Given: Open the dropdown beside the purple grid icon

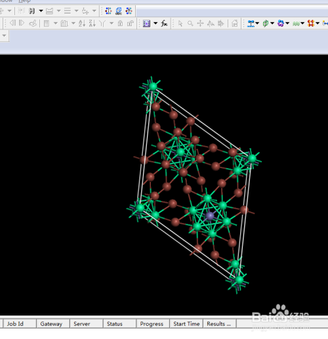Looking at the screenshot, I should (x=155, y=23).
